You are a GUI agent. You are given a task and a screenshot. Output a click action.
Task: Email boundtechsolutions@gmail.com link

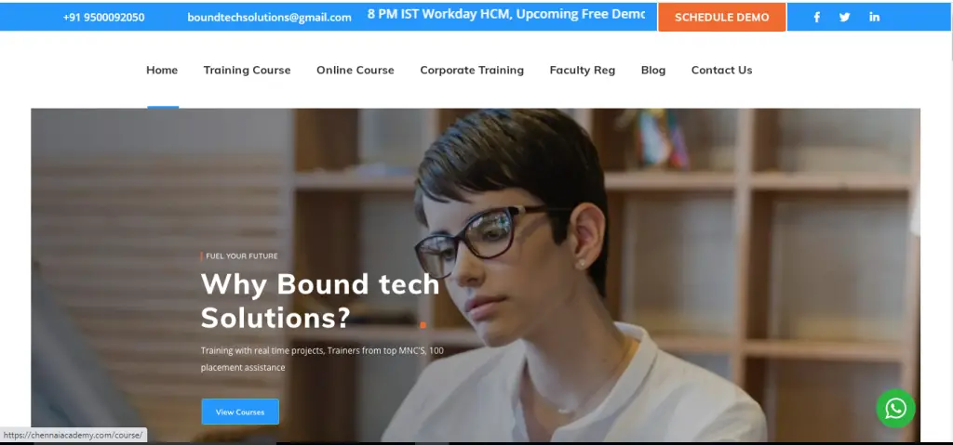269,18
